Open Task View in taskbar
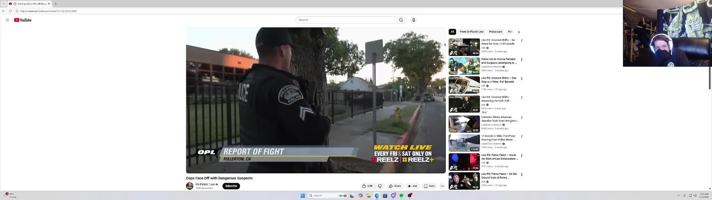This screenshot has width=712, height=200. [352, 196]
